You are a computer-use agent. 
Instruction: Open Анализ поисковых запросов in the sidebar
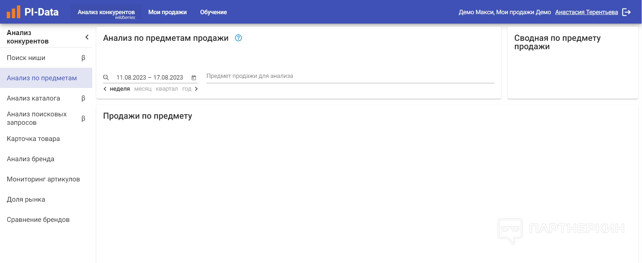click(x=46, y=118)
